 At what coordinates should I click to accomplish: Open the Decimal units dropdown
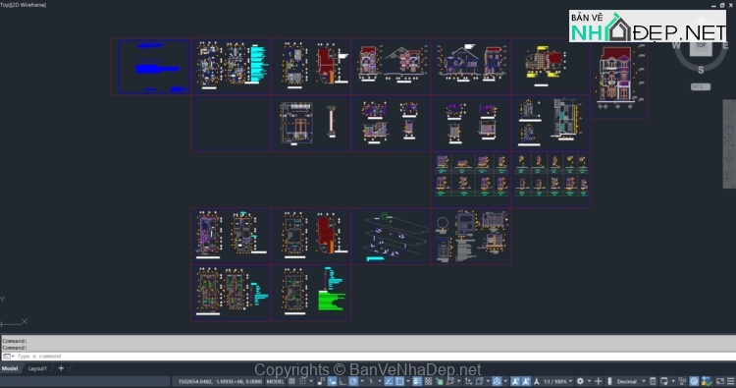[630, 381]
